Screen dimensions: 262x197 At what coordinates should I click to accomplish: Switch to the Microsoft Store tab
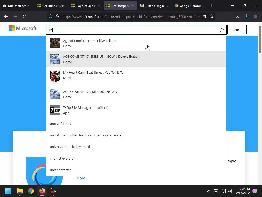17,6
